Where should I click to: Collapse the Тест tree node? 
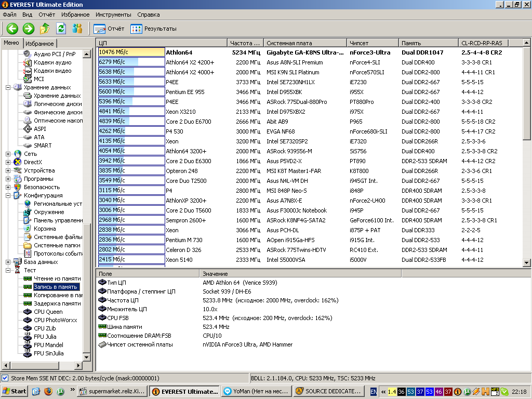click(x=8, y=270)
